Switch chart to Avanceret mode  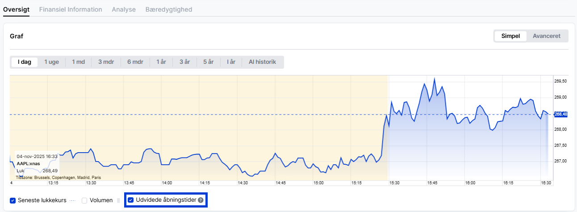[547, 36]
